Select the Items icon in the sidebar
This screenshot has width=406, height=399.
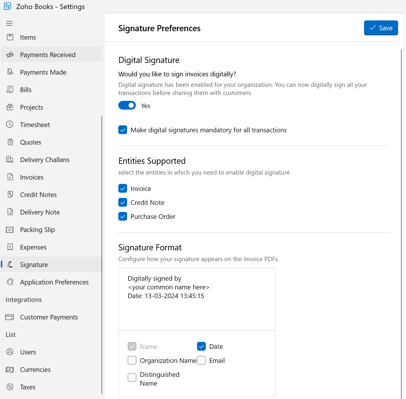coord(10,37)
